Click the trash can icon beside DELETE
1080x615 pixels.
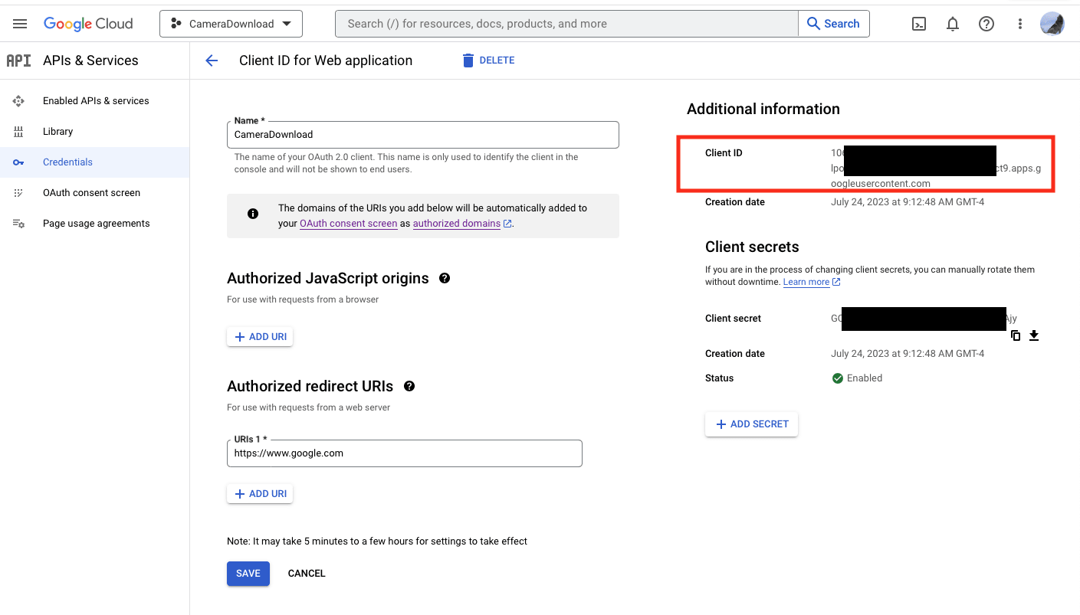coord(468,61)
